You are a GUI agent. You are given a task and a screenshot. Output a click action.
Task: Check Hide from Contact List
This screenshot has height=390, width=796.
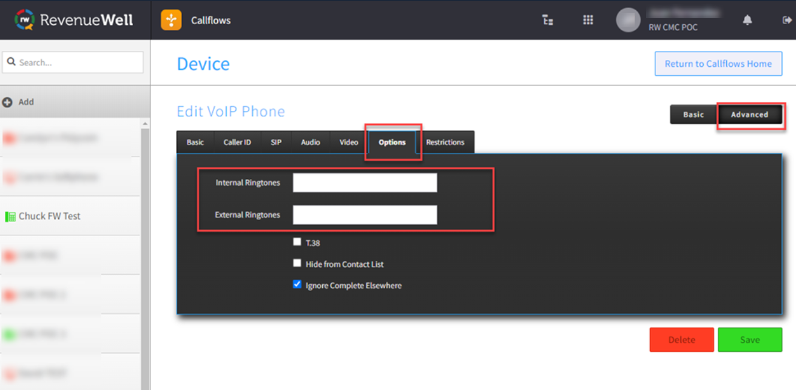click(297, 263)
